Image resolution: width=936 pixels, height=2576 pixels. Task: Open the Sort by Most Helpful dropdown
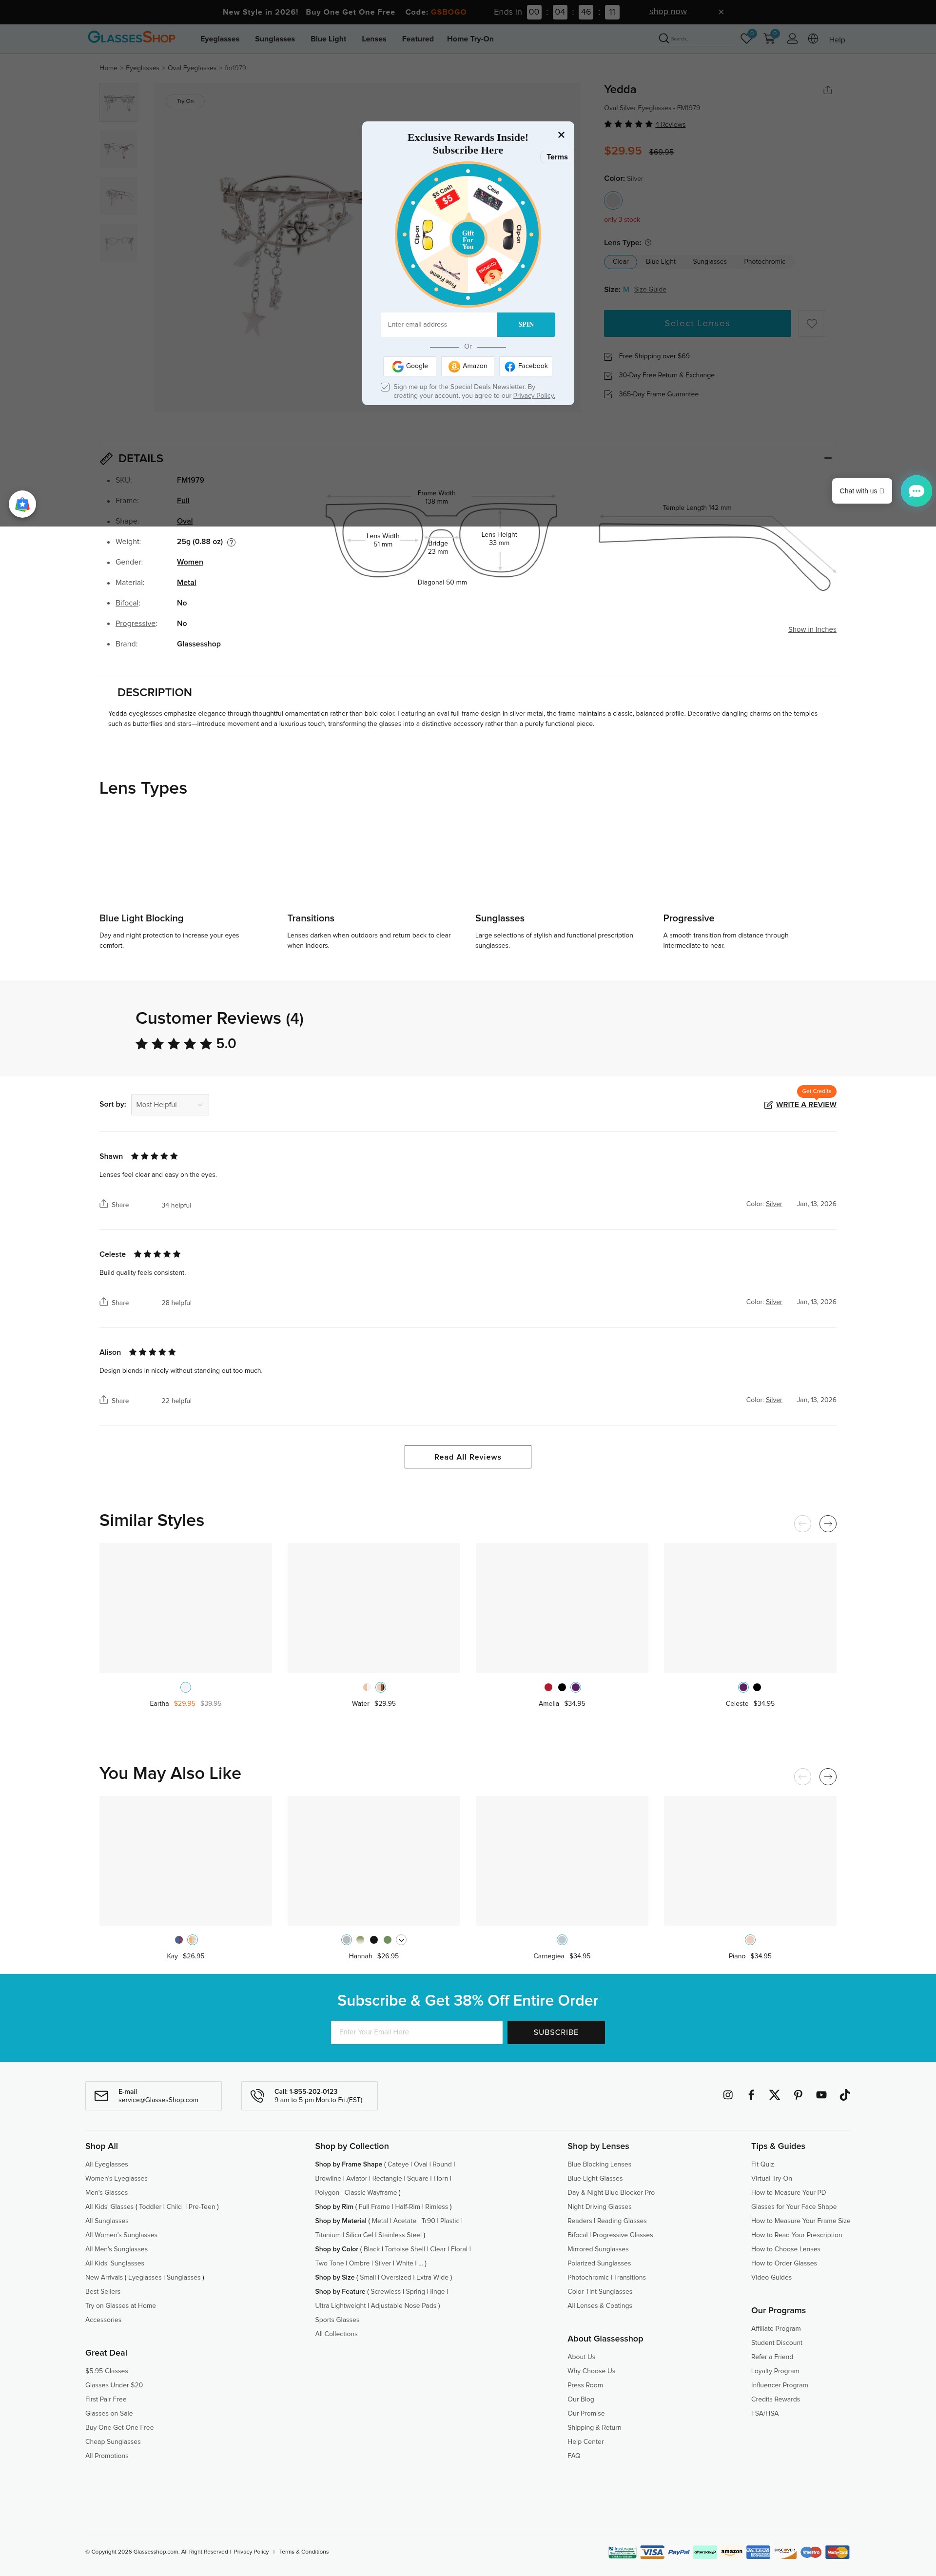tap(170, 1104)
